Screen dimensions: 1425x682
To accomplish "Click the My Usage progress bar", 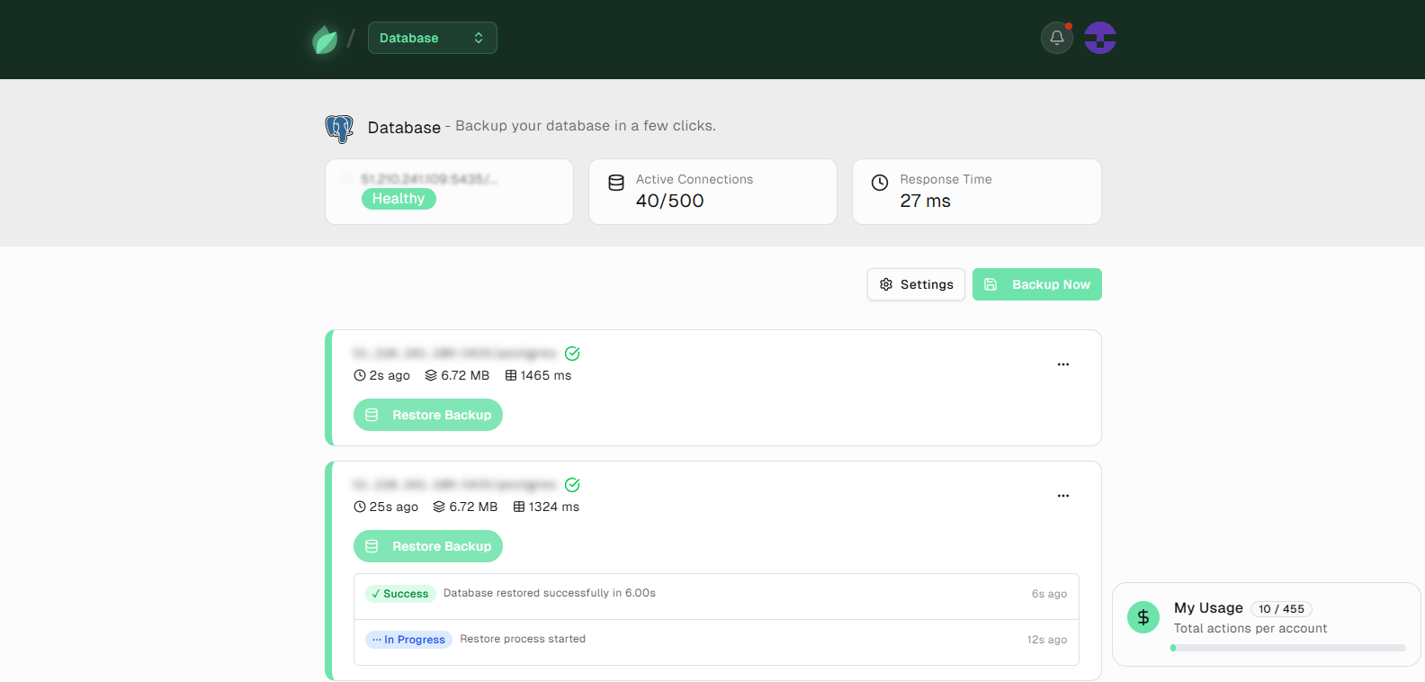I will coord(1288,648).
